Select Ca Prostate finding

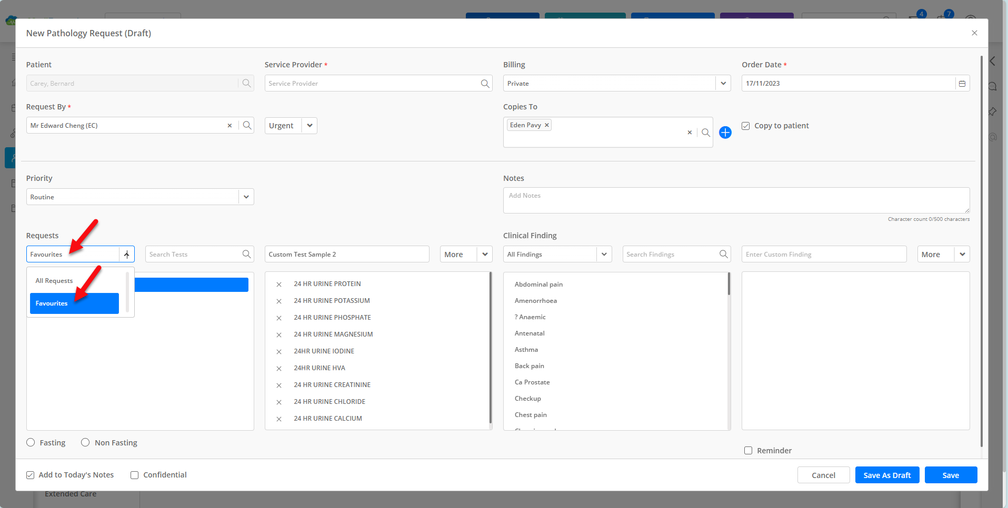click(x=532, y=382)
